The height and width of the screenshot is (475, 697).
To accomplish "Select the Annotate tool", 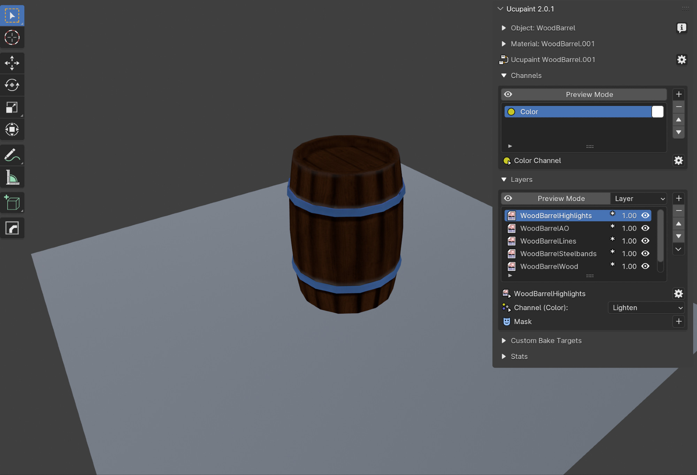I will 12,155.
